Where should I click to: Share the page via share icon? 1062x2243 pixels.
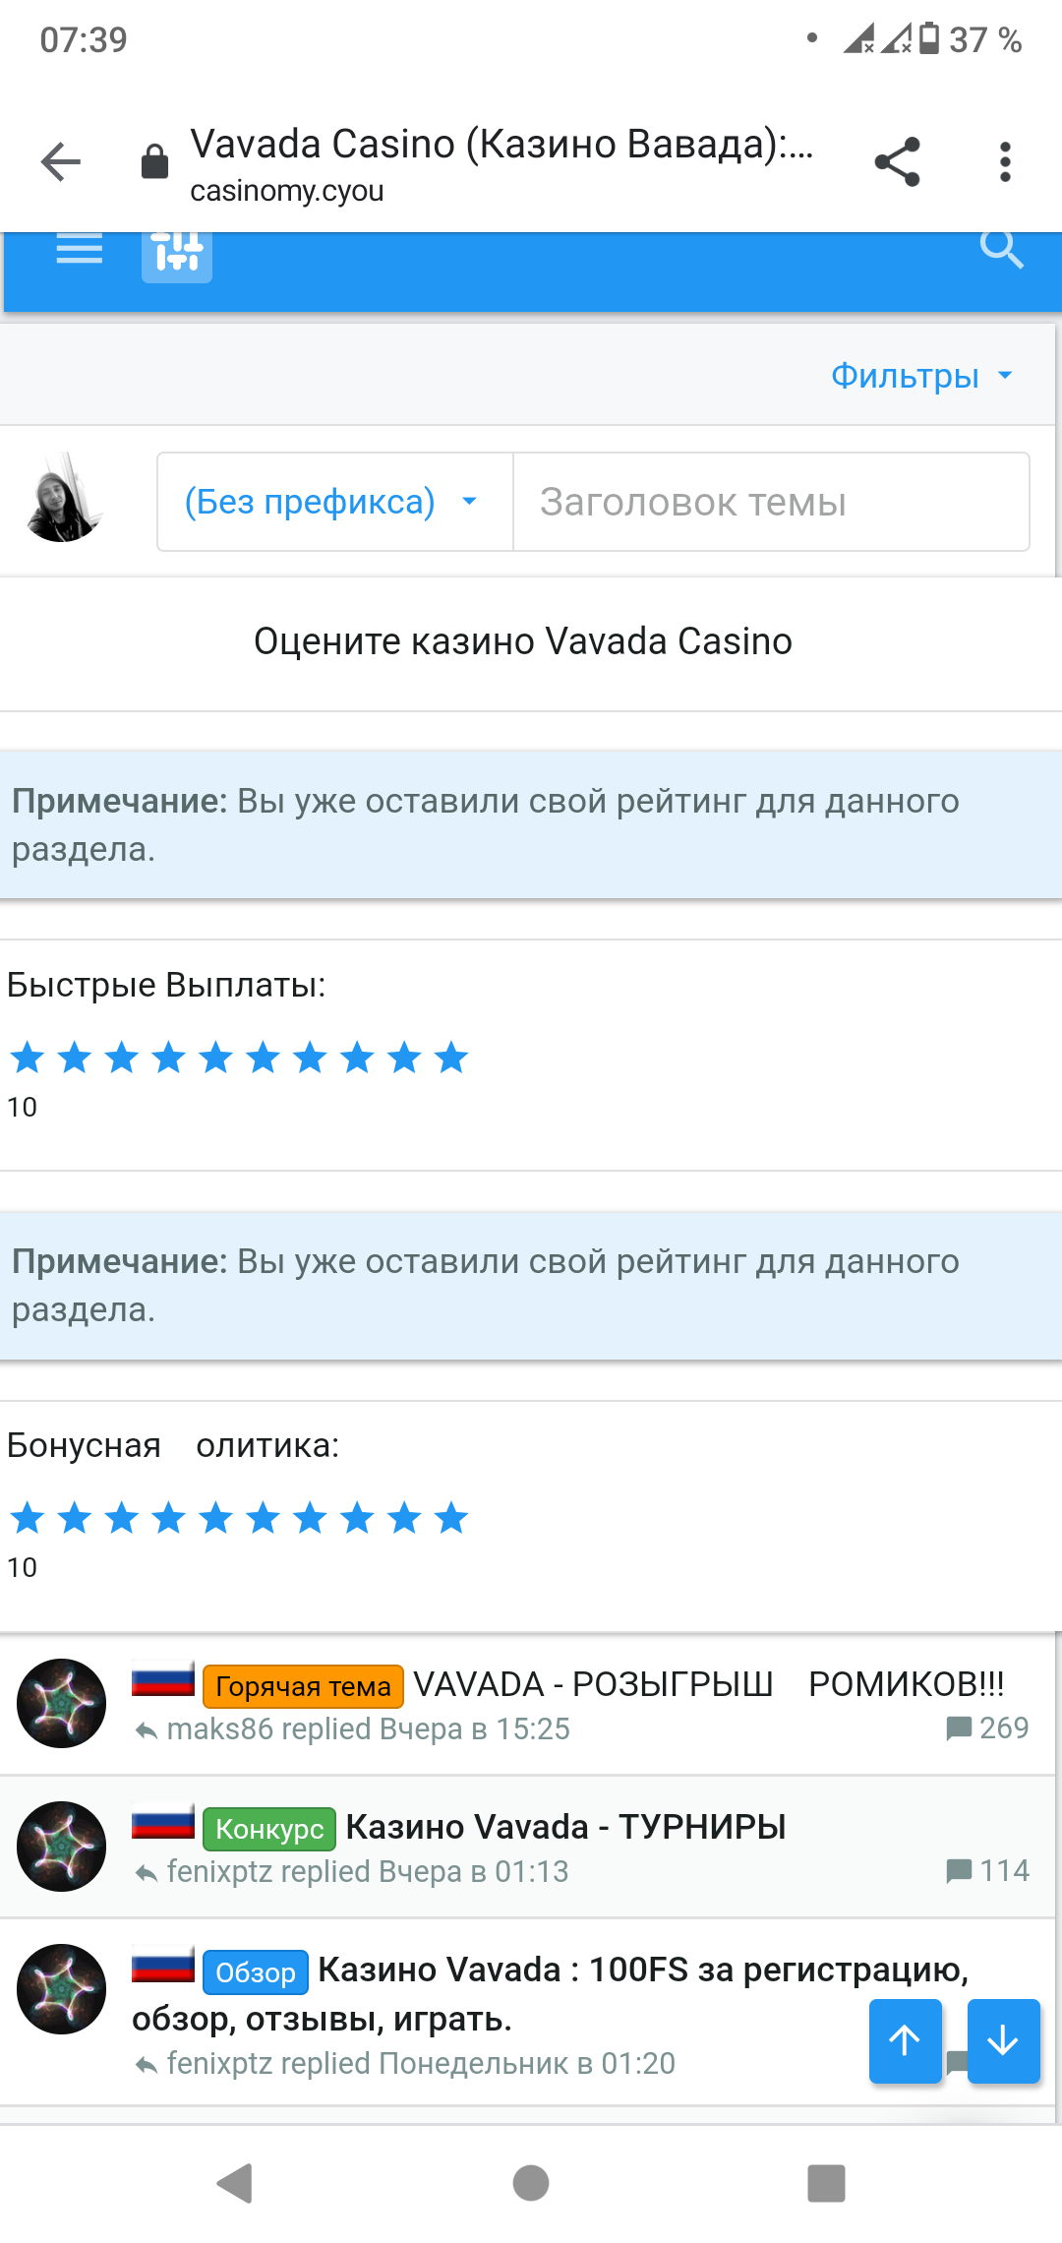coord(897,162)
